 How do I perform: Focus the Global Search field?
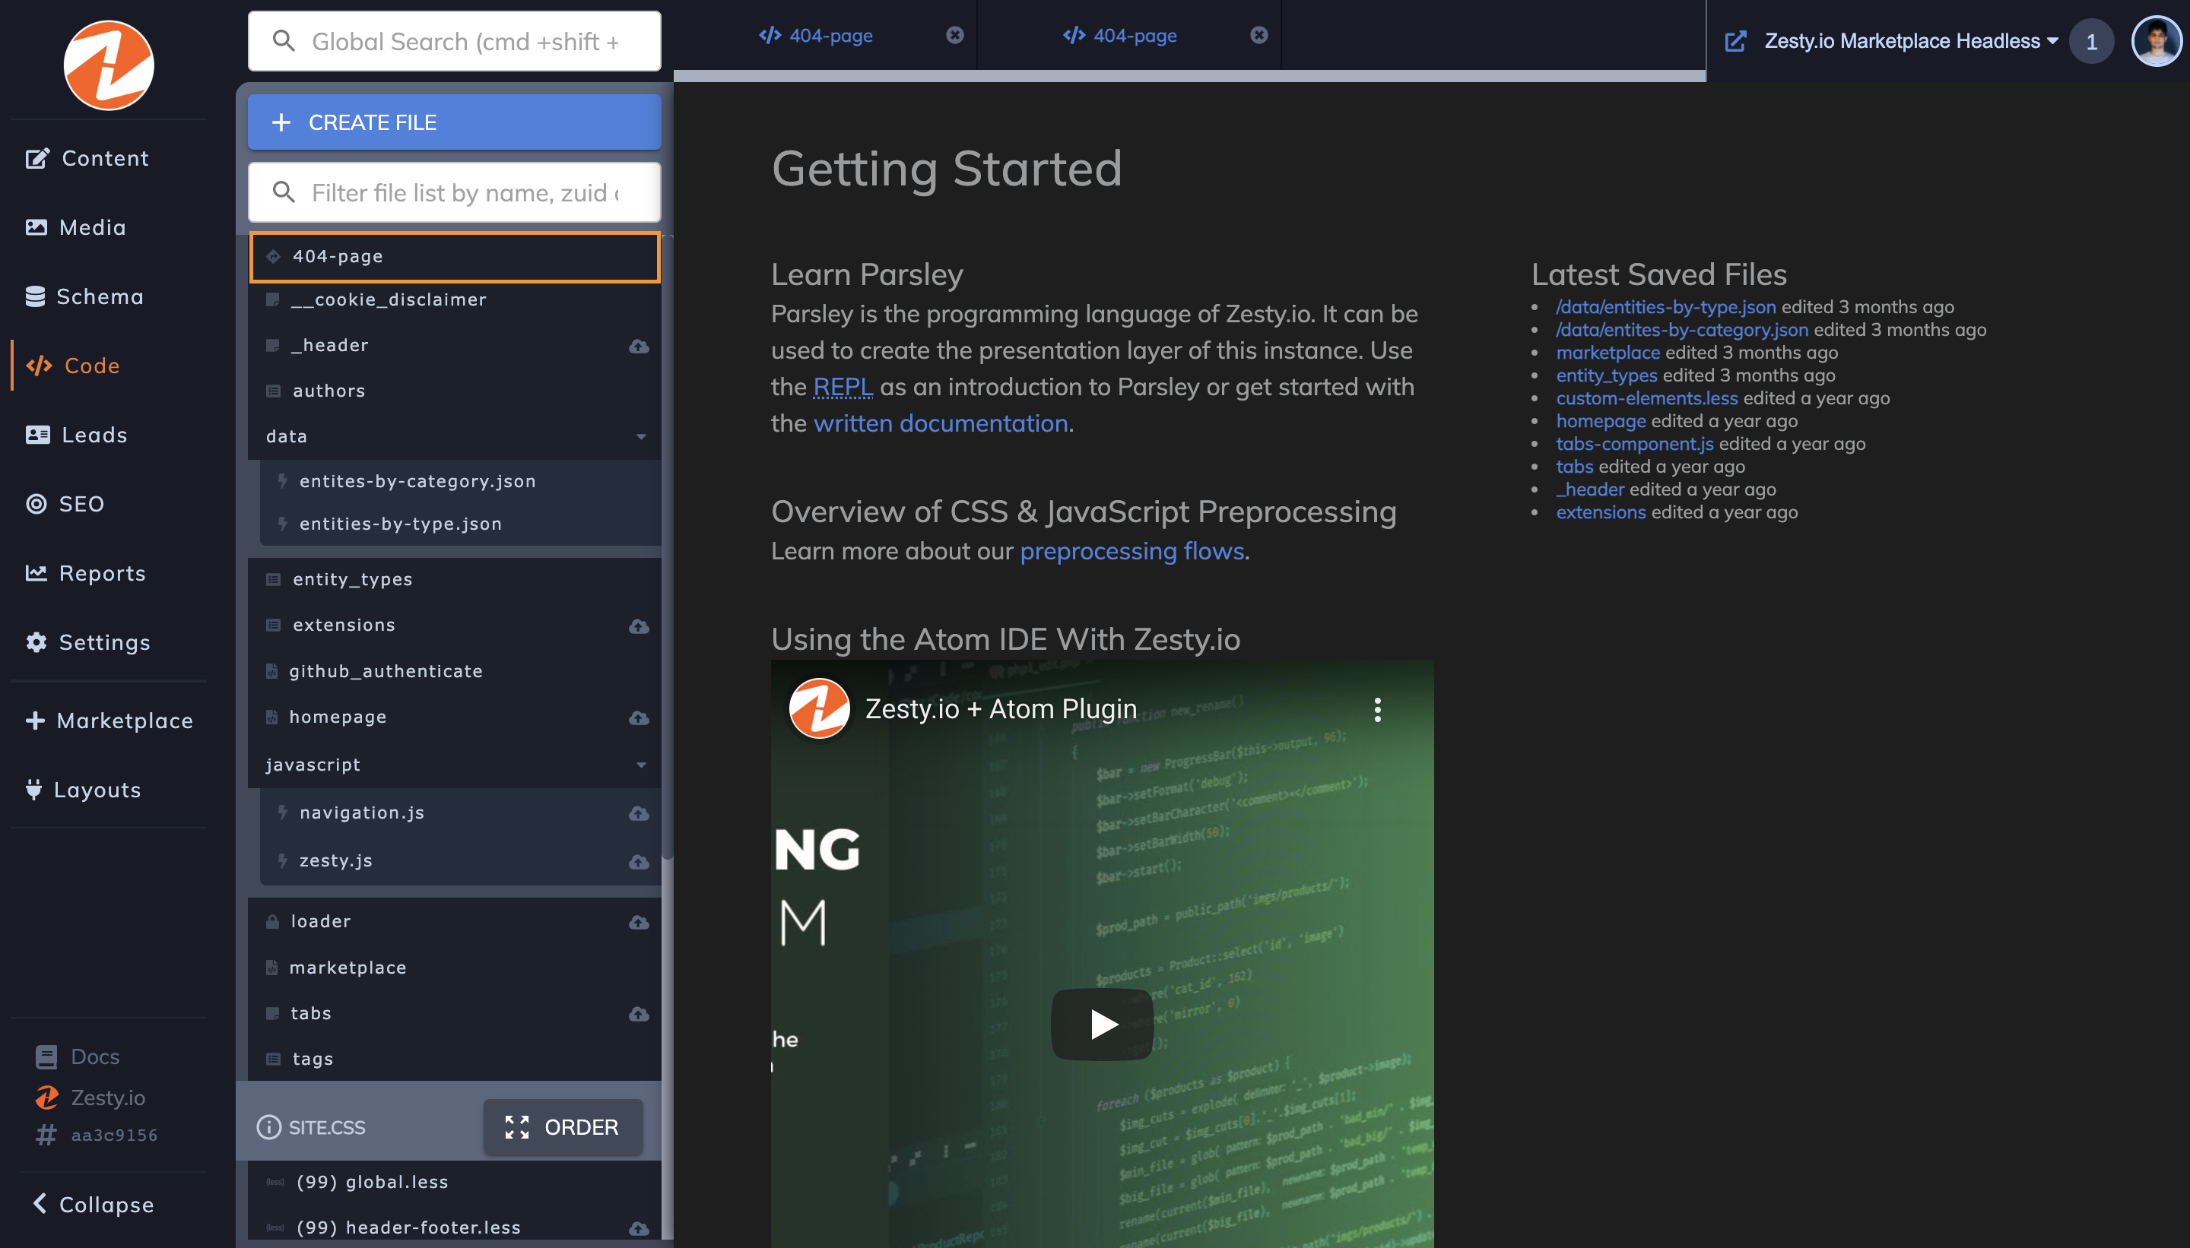[455, 41]
